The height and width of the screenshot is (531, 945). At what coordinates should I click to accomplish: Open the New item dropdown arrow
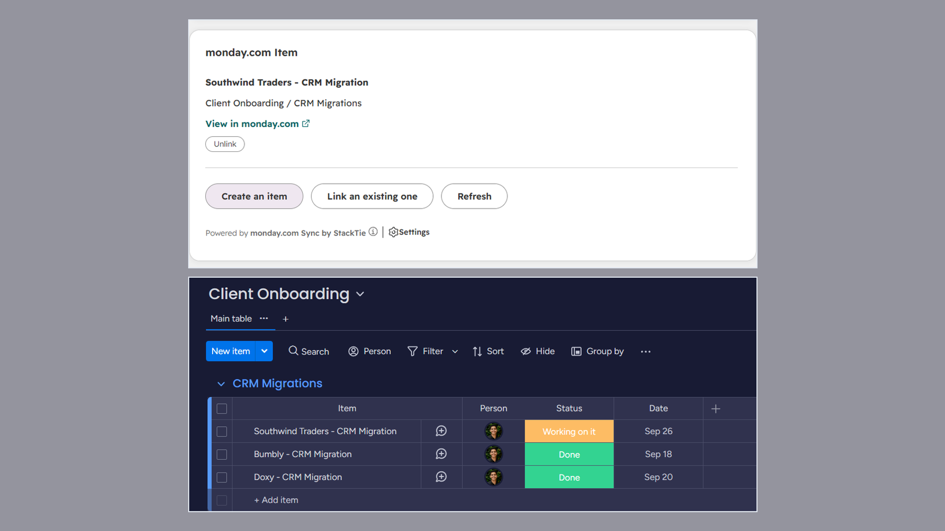click(264, 351)
